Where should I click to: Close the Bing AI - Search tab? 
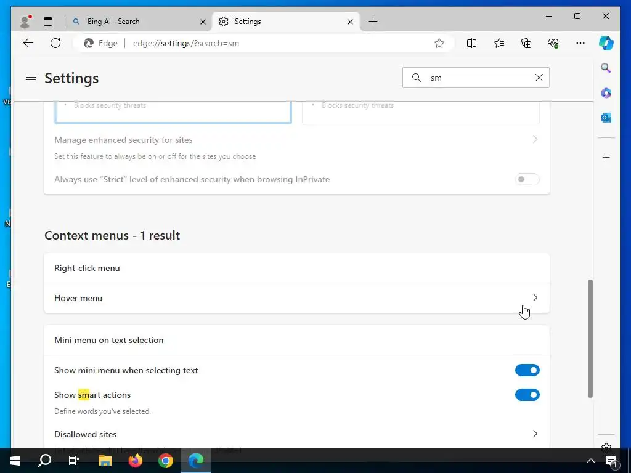pyautogui.click(x=203, y=22)
